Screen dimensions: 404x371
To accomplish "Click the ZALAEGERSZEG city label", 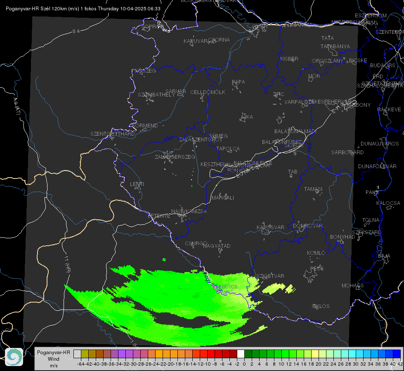I will tap(175, 157).
